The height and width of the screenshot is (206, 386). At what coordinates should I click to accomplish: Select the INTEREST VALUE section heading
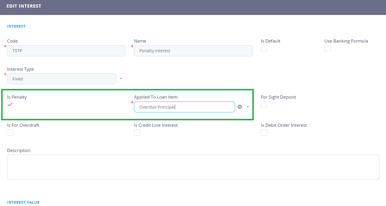coord(23,202)
